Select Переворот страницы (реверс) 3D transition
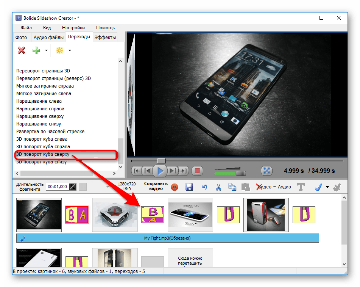360x287 pixels. [53, 78]
